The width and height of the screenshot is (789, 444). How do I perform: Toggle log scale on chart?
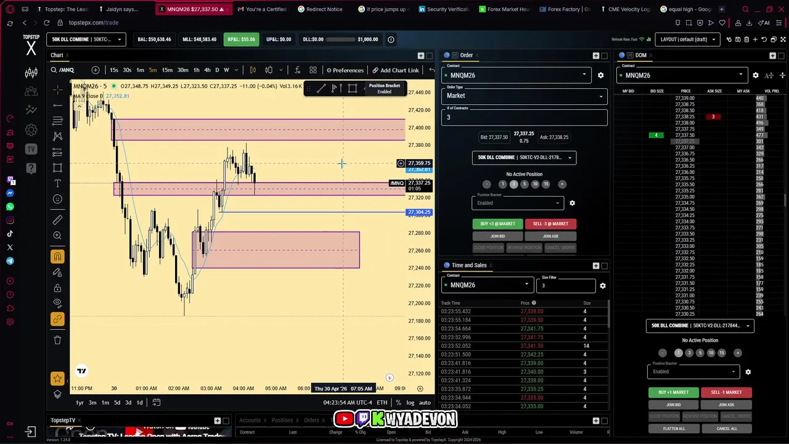[410, 403]
